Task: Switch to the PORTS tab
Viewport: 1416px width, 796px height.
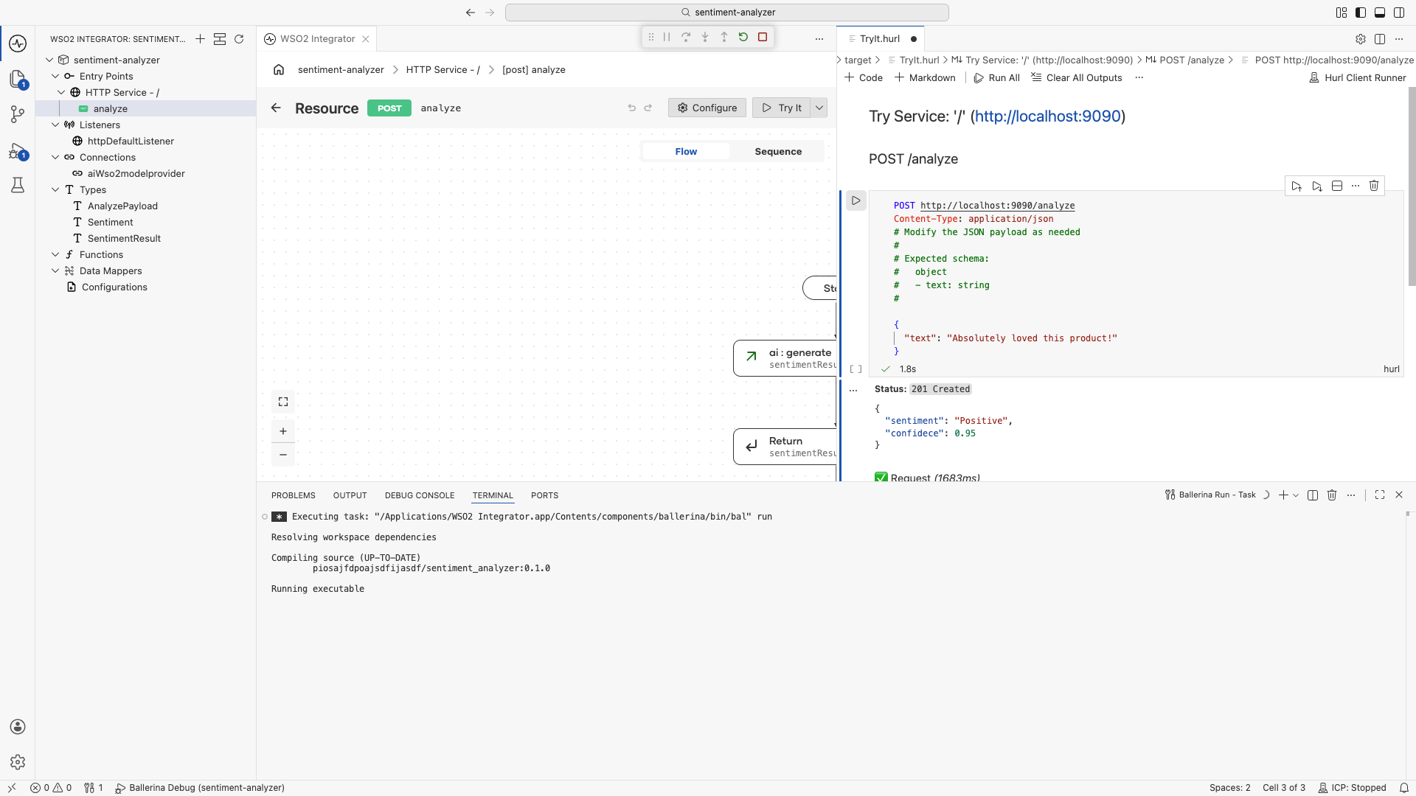Action: [x=544, y=495]
